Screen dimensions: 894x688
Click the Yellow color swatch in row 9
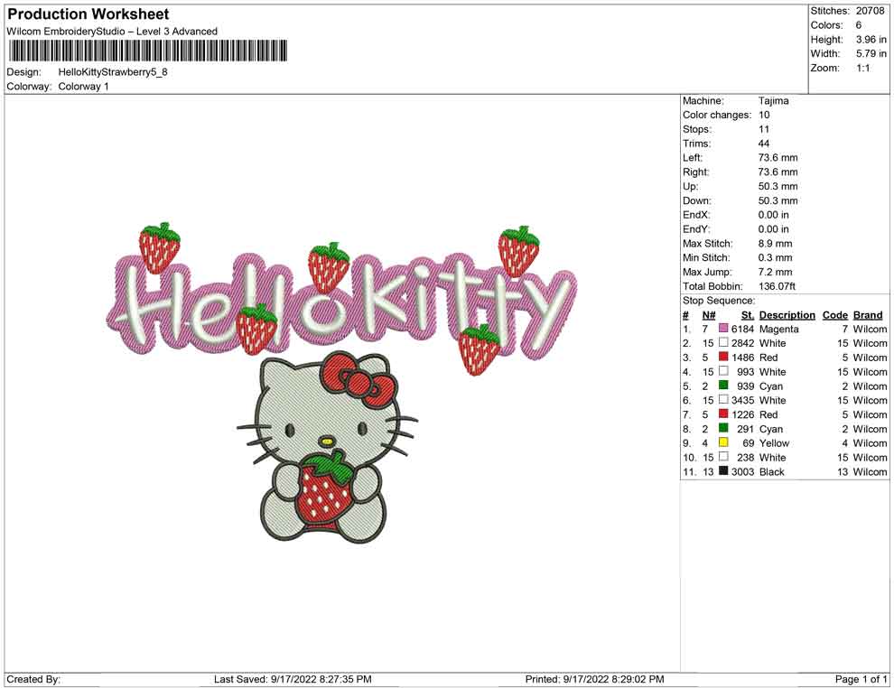tap(723, 442)
